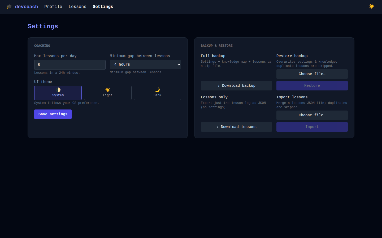Click the crescent moon Dark theme icon
This screenshot has height=238, width=382.
coord(157,90)
